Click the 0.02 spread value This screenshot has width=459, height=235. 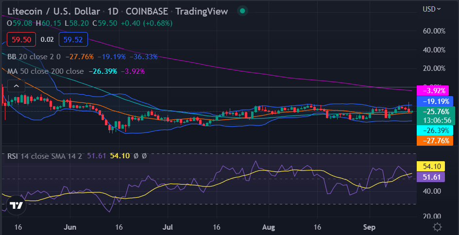(x=47, y=39)
